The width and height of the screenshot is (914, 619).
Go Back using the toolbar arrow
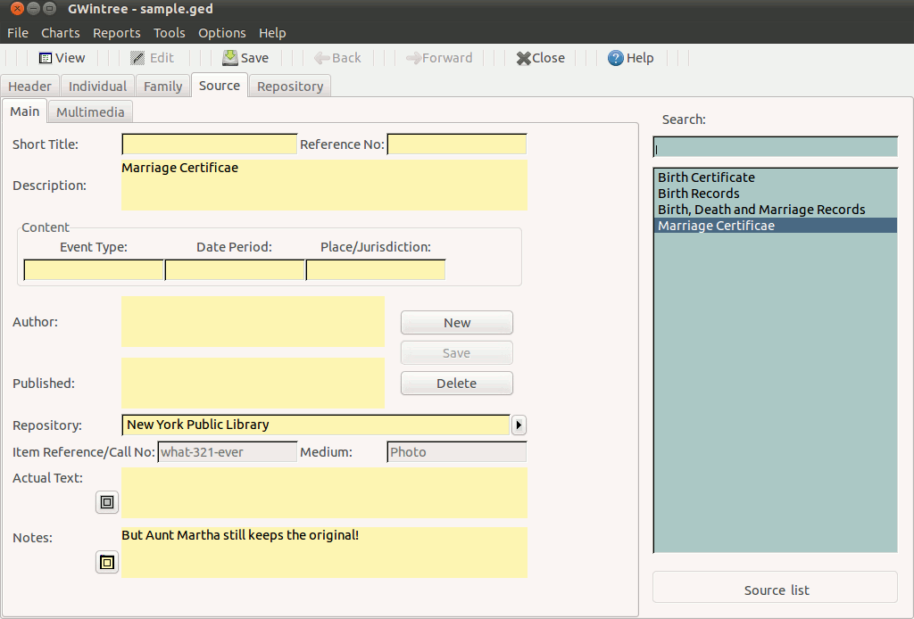tap(337, 58)
